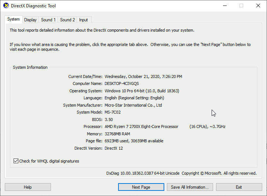Click the date value Wednesday, October 21, 2020
The image size is (267, 196).
click(x=132, y=76)
